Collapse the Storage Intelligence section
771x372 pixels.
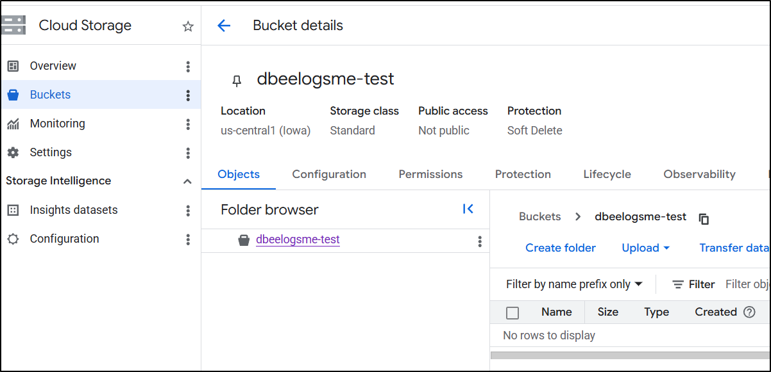[x=187, y=181]
